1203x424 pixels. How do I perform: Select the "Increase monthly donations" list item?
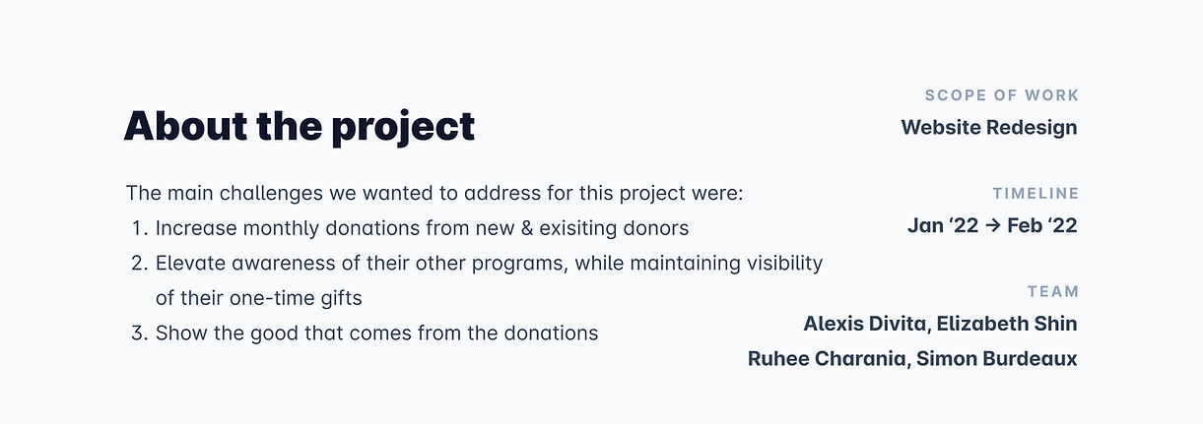coord(422,228)
